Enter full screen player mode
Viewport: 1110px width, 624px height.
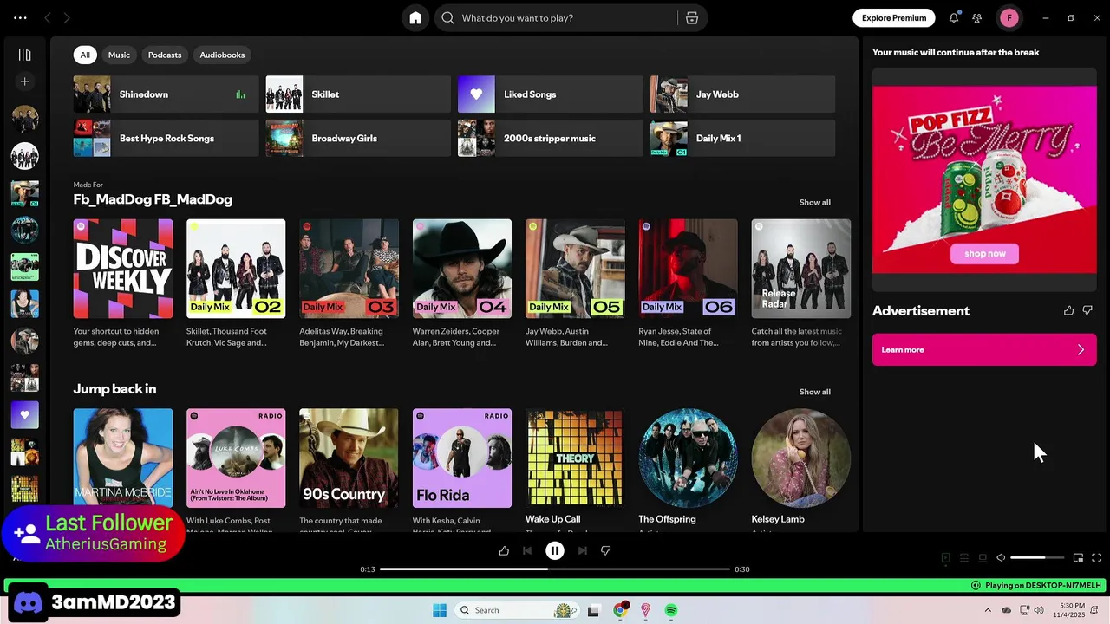(x=1097, y=558)
